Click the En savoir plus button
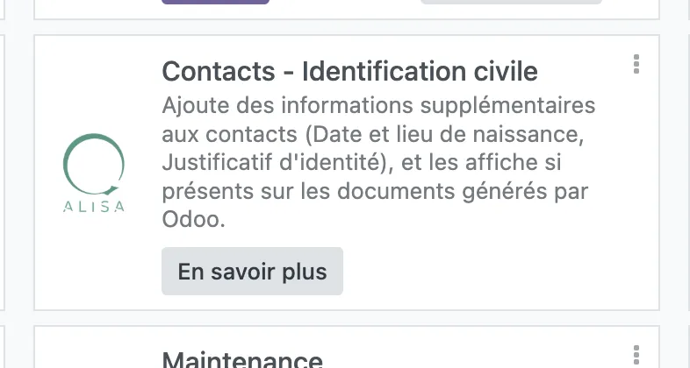This screenshot has height=368, width=690. click(252, 272)
